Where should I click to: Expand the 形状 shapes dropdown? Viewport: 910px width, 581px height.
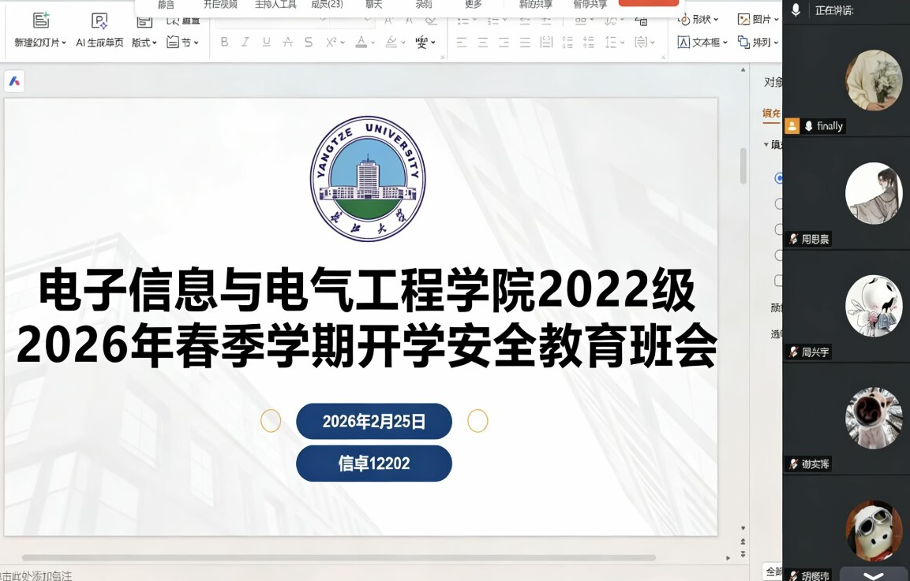[698, 19]
